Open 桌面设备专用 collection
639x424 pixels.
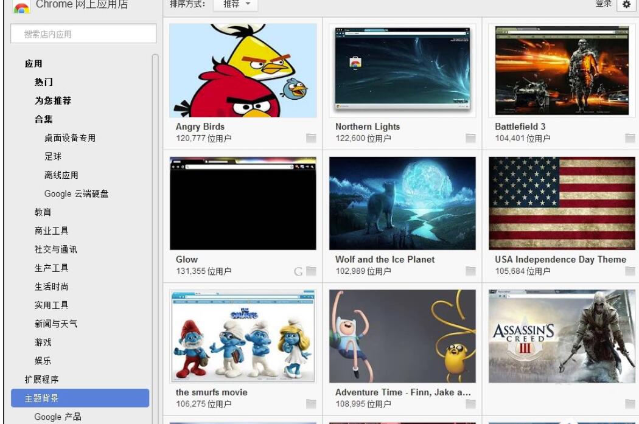[70, 138]
